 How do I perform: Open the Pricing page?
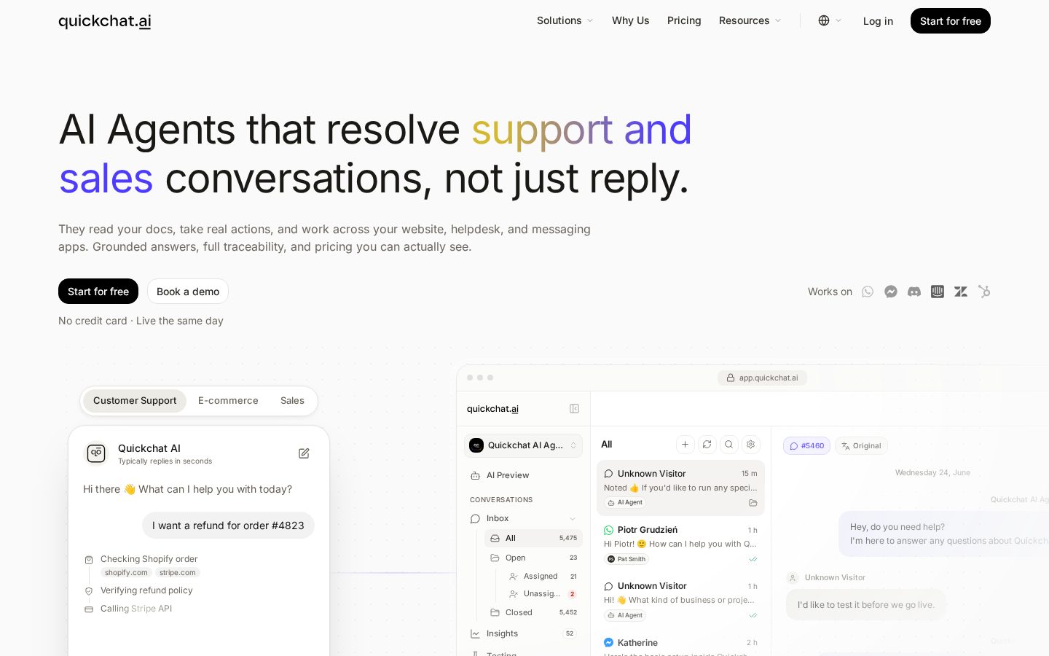pyautogui.click(x=684, y=20)
